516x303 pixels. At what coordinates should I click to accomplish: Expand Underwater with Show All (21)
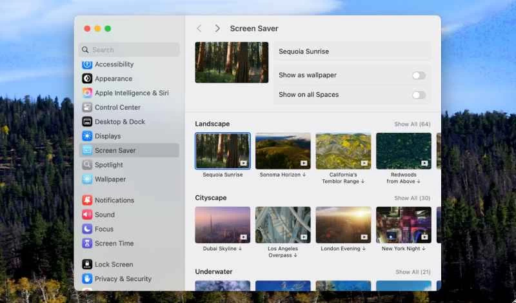click(413, 272)
